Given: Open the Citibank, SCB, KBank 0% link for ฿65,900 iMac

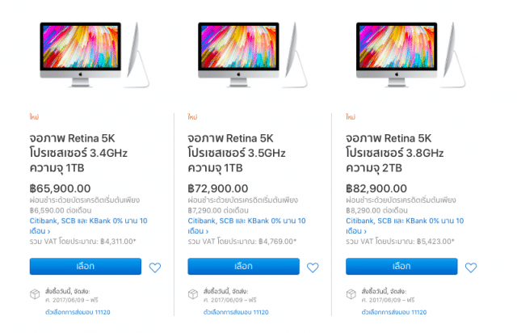Looking at the screenshot, I should point(87,221).
